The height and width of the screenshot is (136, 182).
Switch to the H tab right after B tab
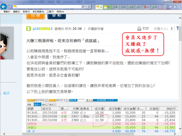pos(123,7)
